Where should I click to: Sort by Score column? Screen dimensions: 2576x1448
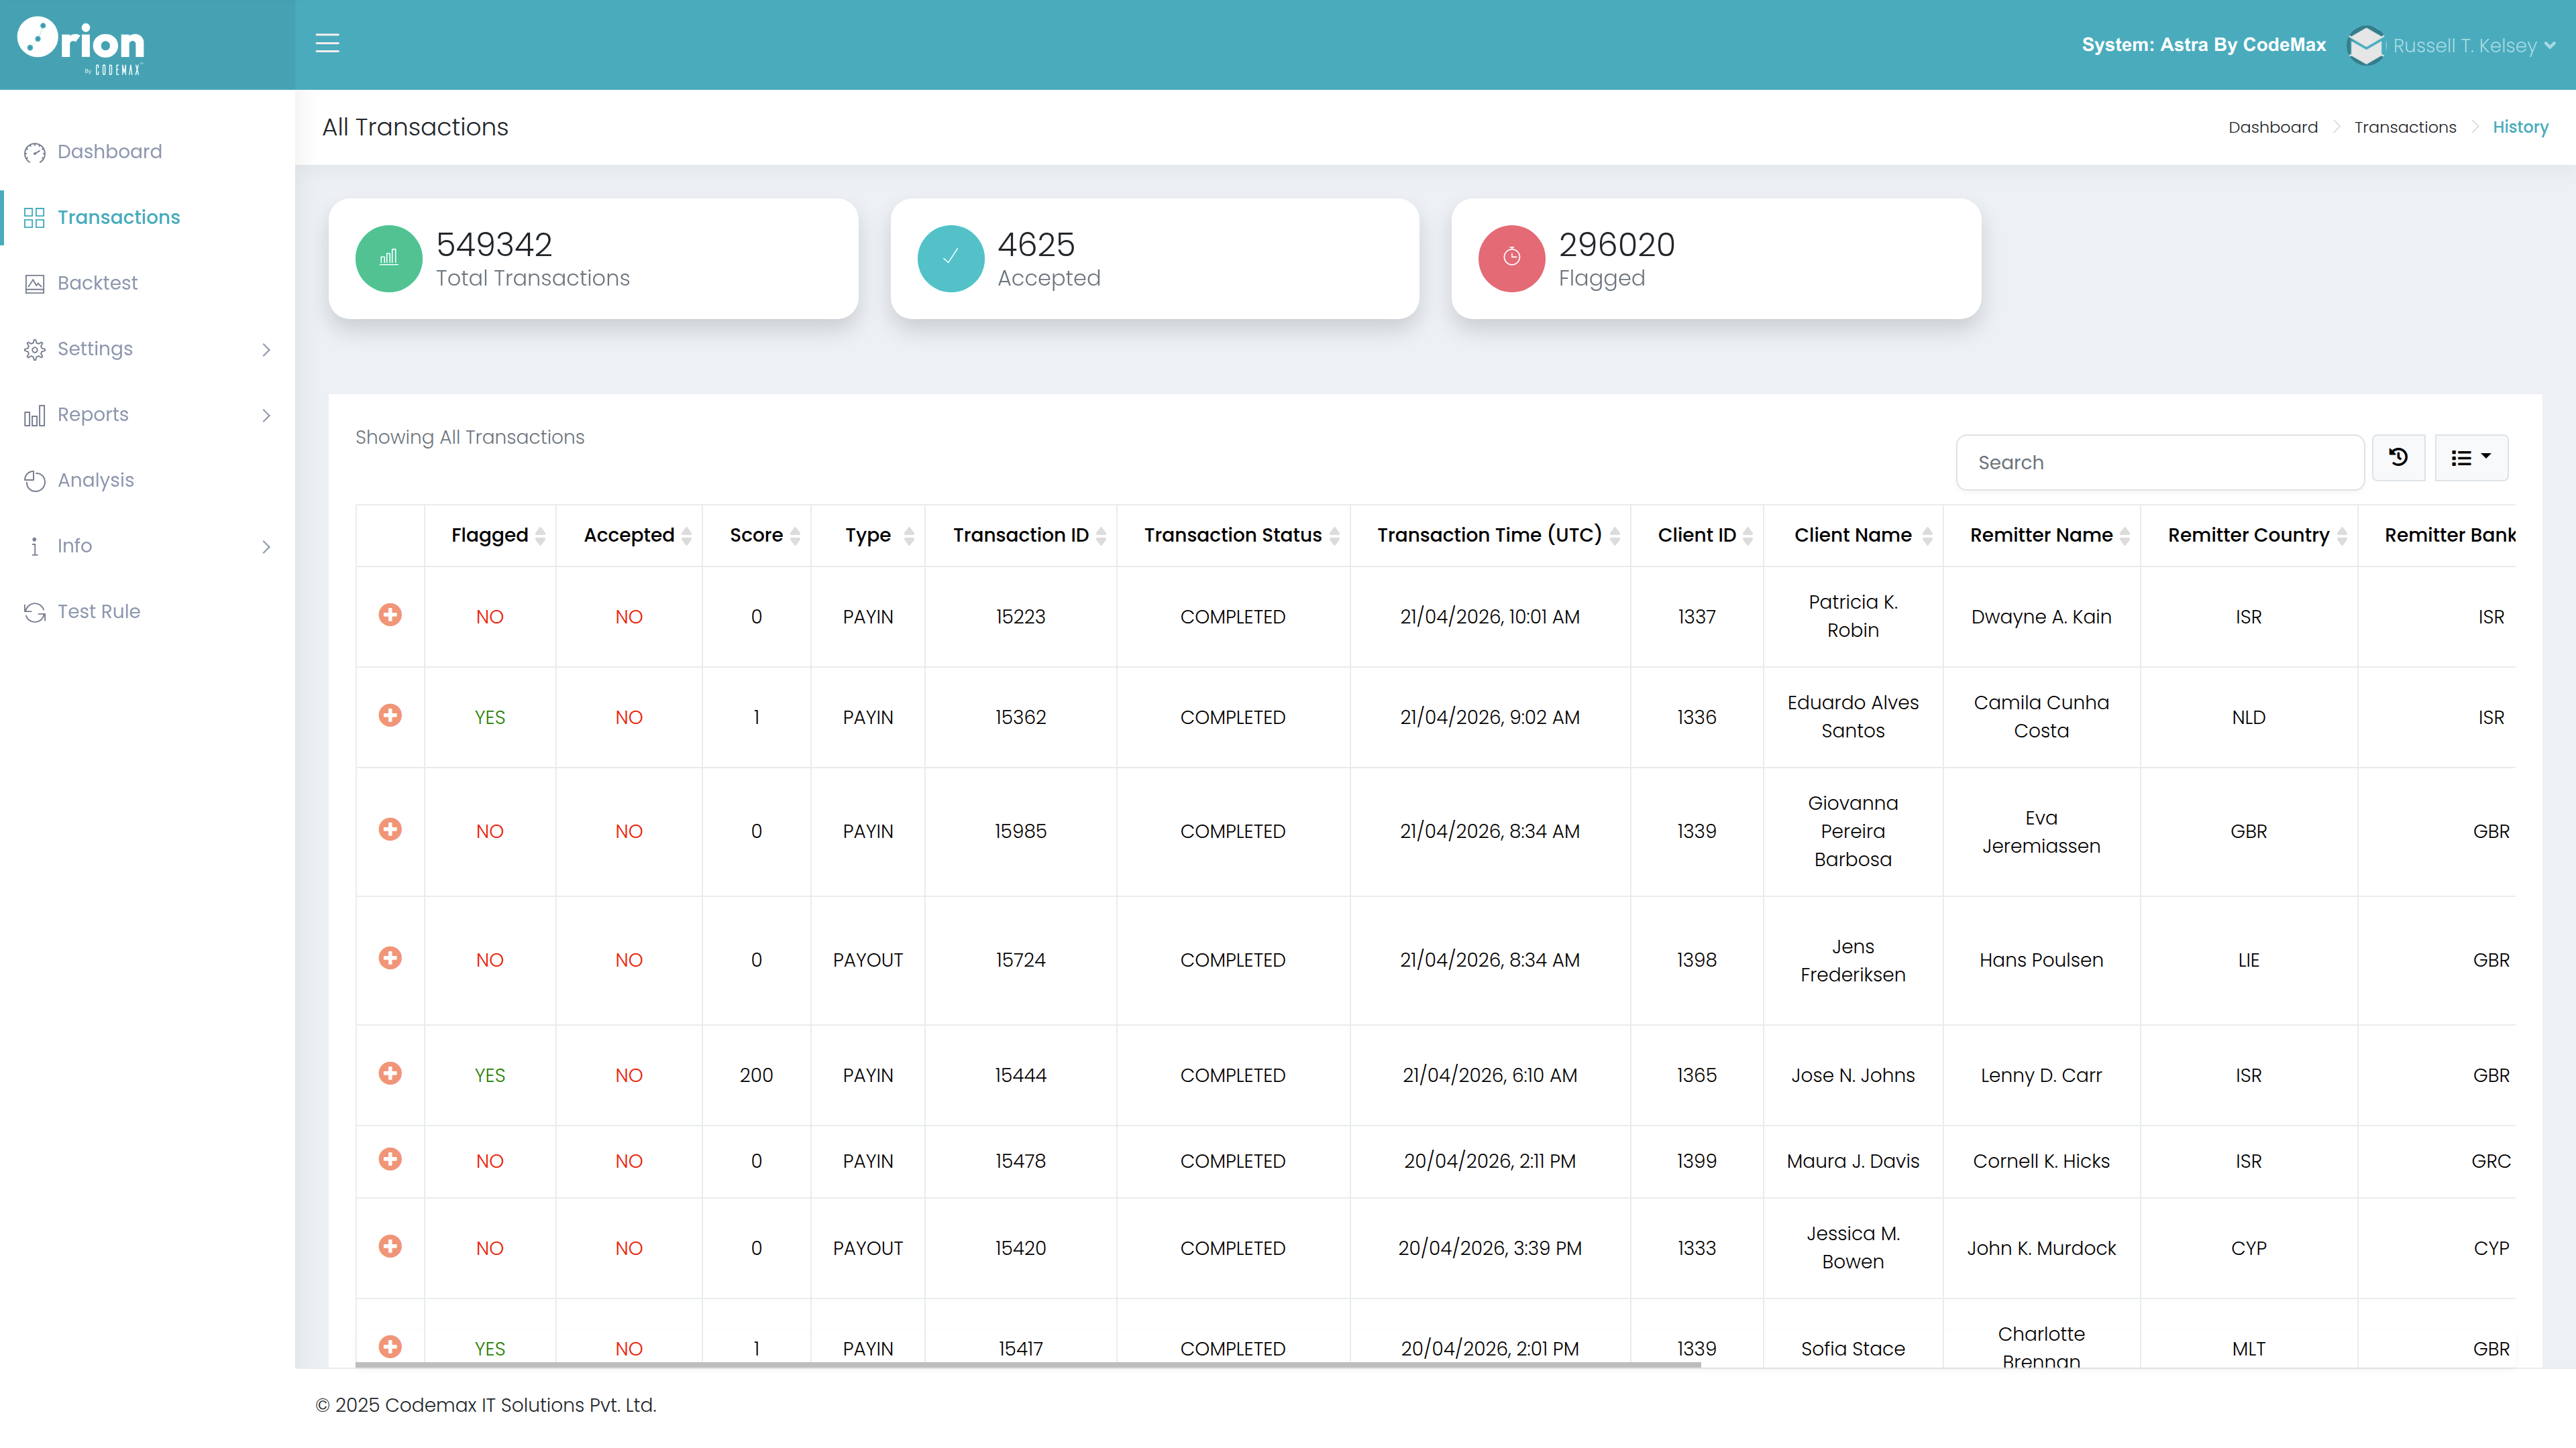[756, 536]
